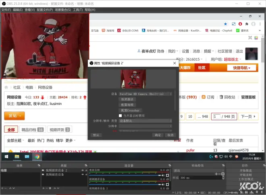Viewport: 266px width, 195px height.
Task: Undock the 来源 panel via its float icon
Action: click(86, 165)
